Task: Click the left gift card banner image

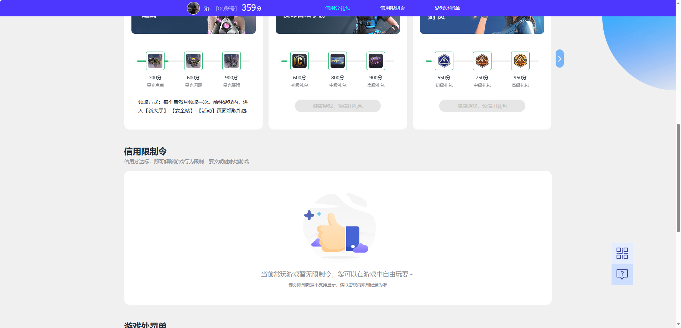Action: pyautogui.click(x=193, y=25)
